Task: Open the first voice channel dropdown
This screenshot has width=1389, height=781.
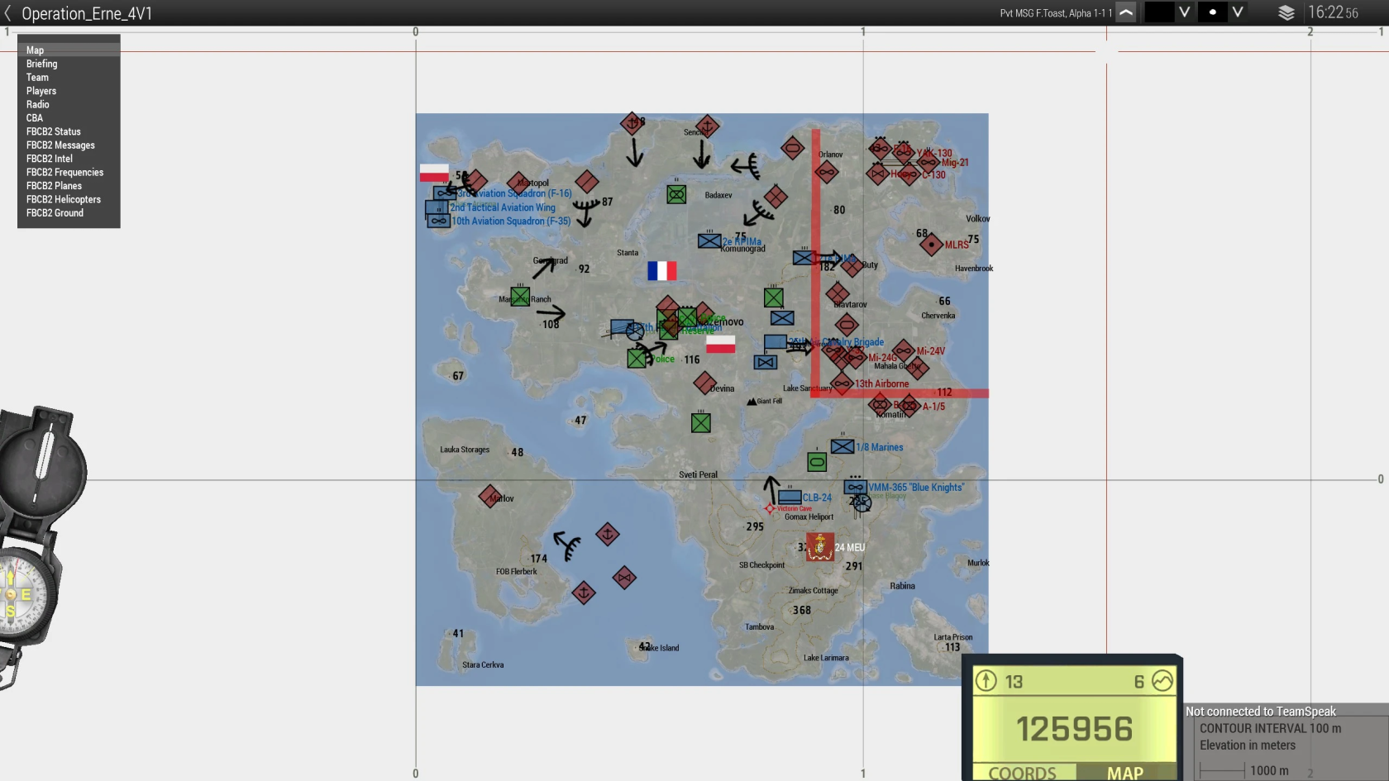Action: [1185, 12]
